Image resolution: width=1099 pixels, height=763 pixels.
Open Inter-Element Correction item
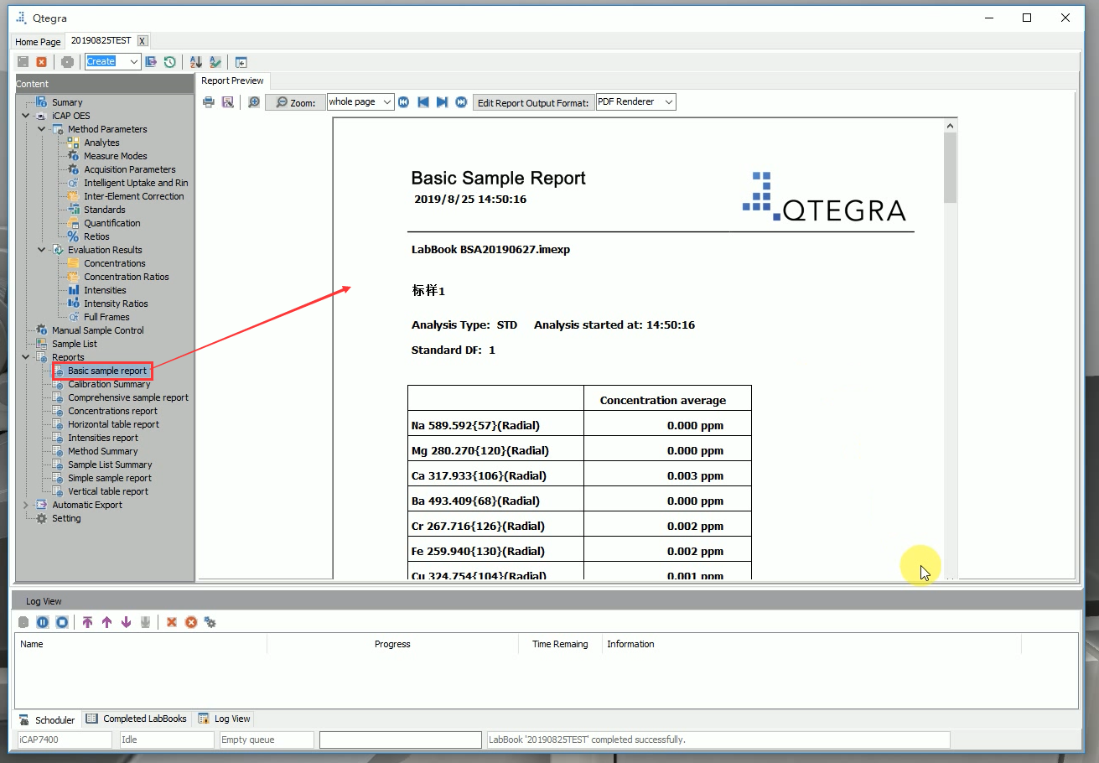click(x=133, y=196)
